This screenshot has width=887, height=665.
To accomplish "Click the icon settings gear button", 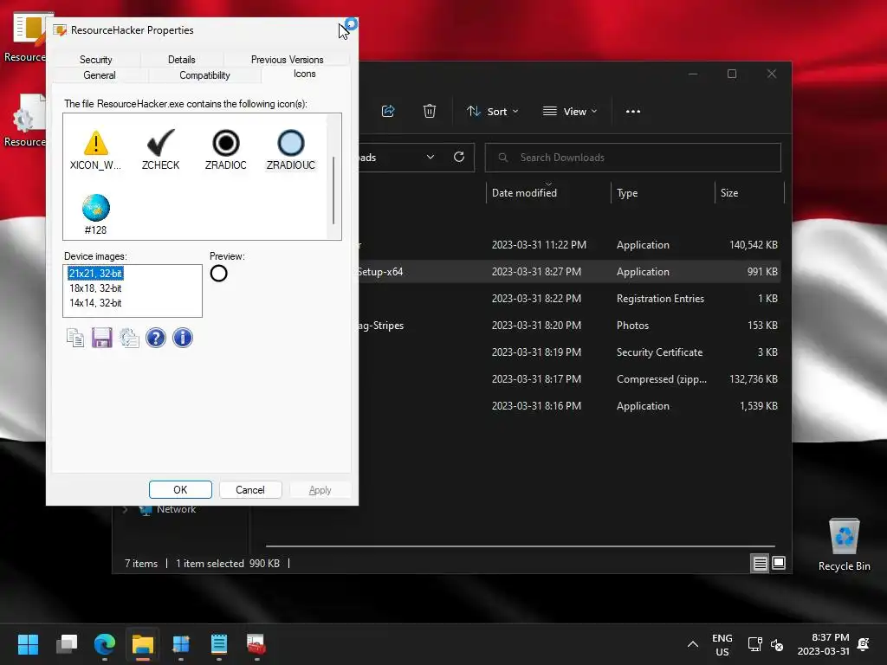I will pyautogui.click(x=129, y=339).
